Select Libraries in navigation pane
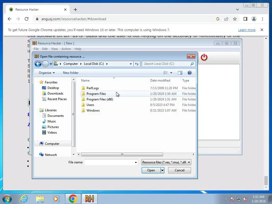Screen dimensions: 272x204 (50, 110)
